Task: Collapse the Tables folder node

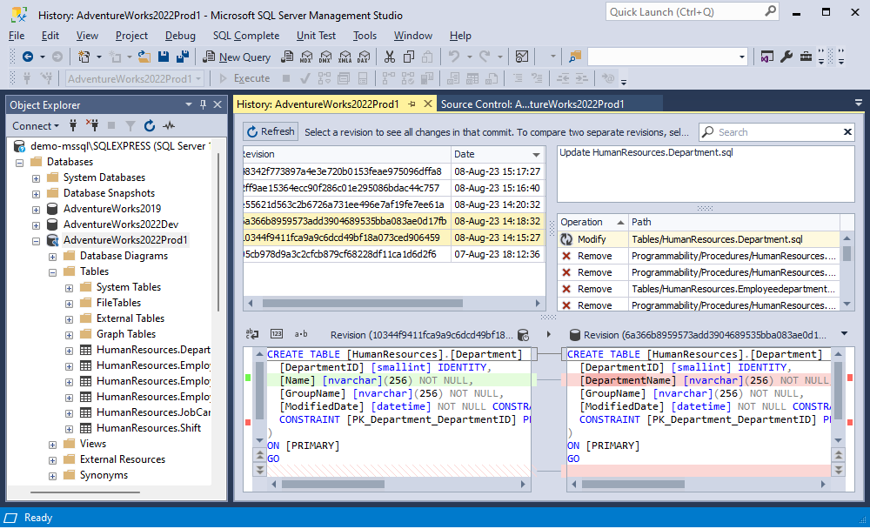Action: point(52,272)
